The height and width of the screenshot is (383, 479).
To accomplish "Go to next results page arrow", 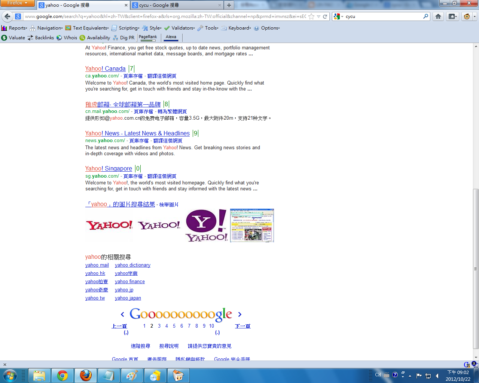I will coord(240,315).
